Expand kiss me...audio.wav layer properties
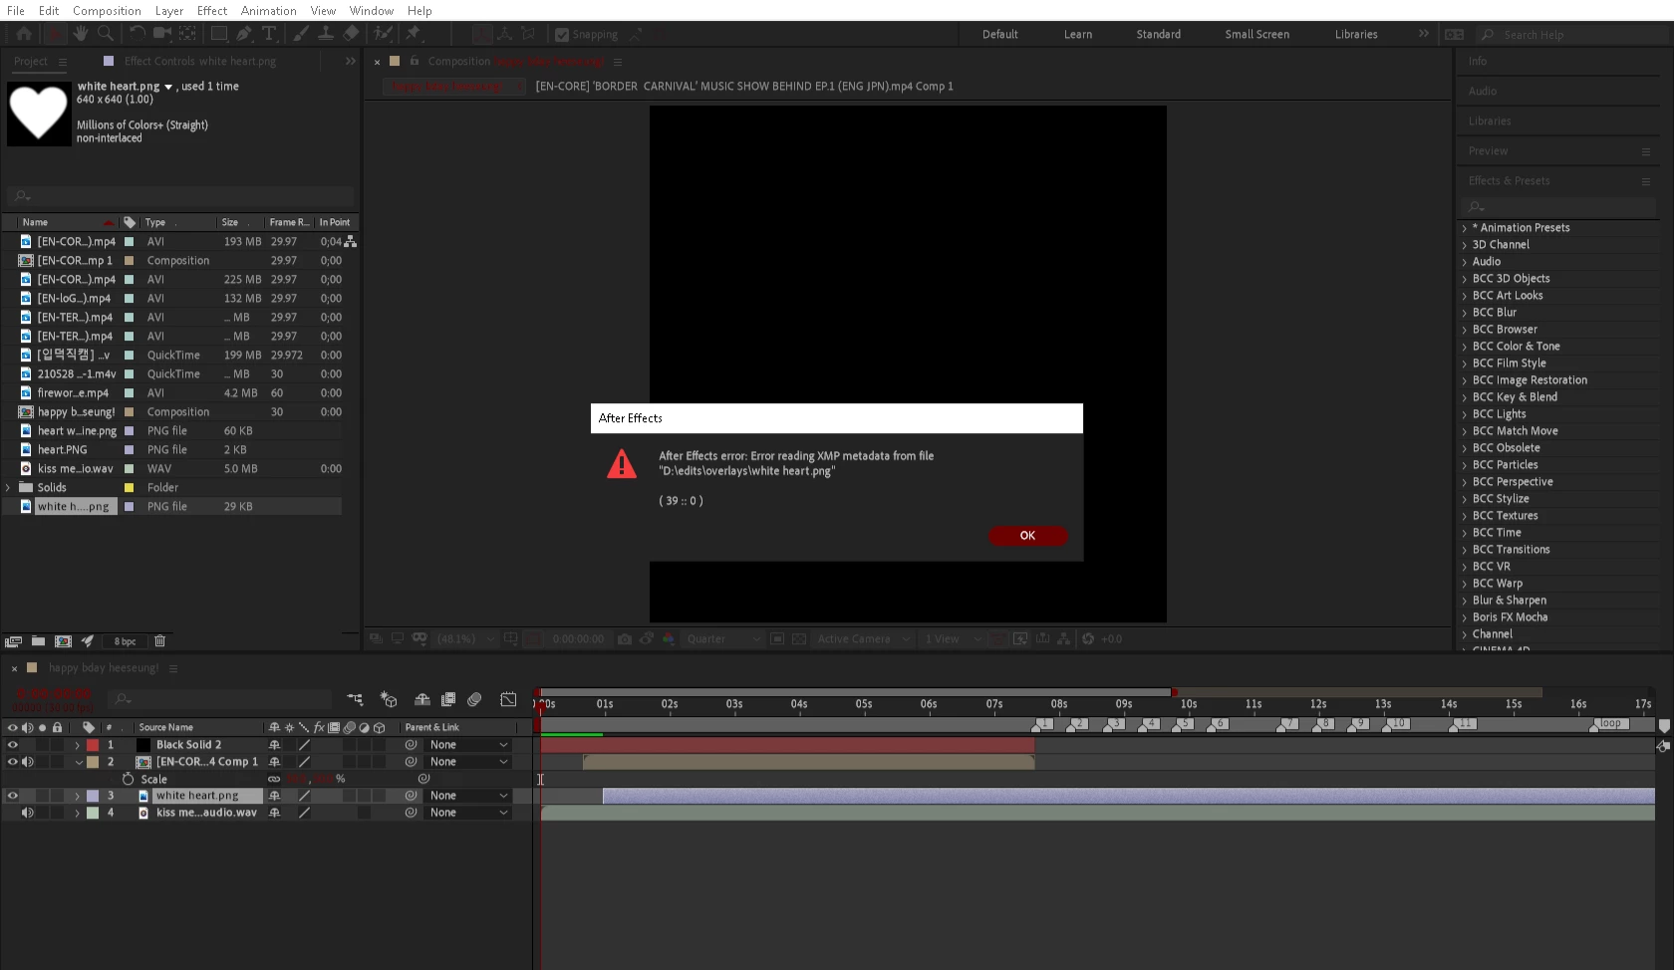Screen dimensions: 1674x970 click(x=78, y=813)
